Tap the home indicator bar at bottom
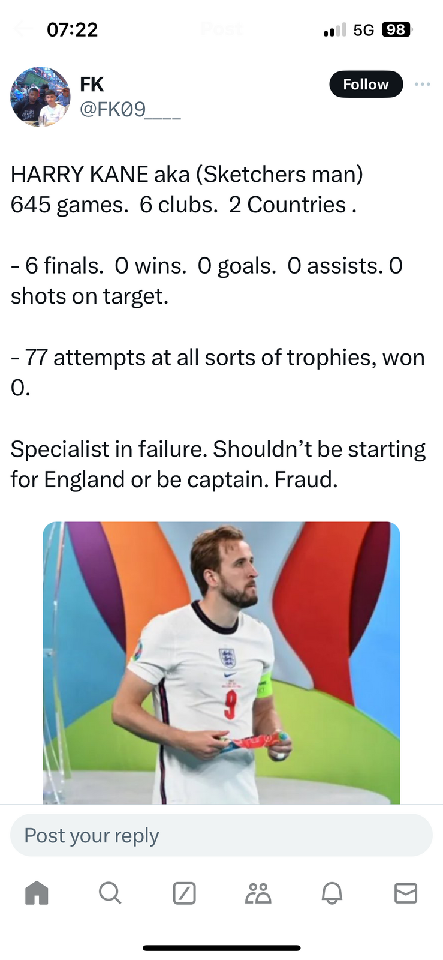This screenshot has height=960, width=443. pos(221,948)
